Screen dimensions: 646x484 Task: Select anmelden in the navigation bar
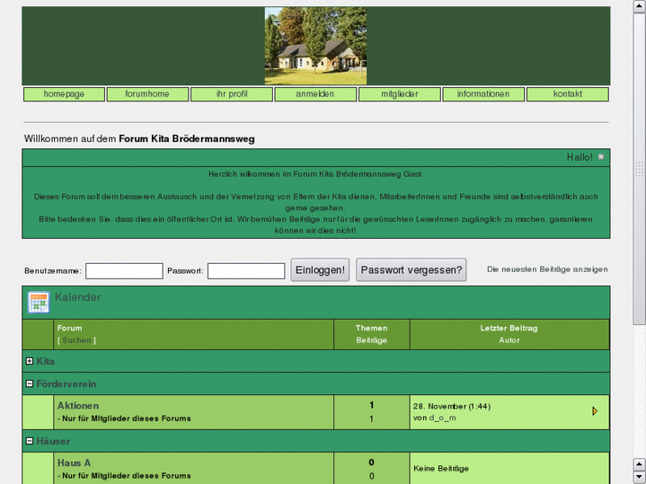click(x=315, y=94)
